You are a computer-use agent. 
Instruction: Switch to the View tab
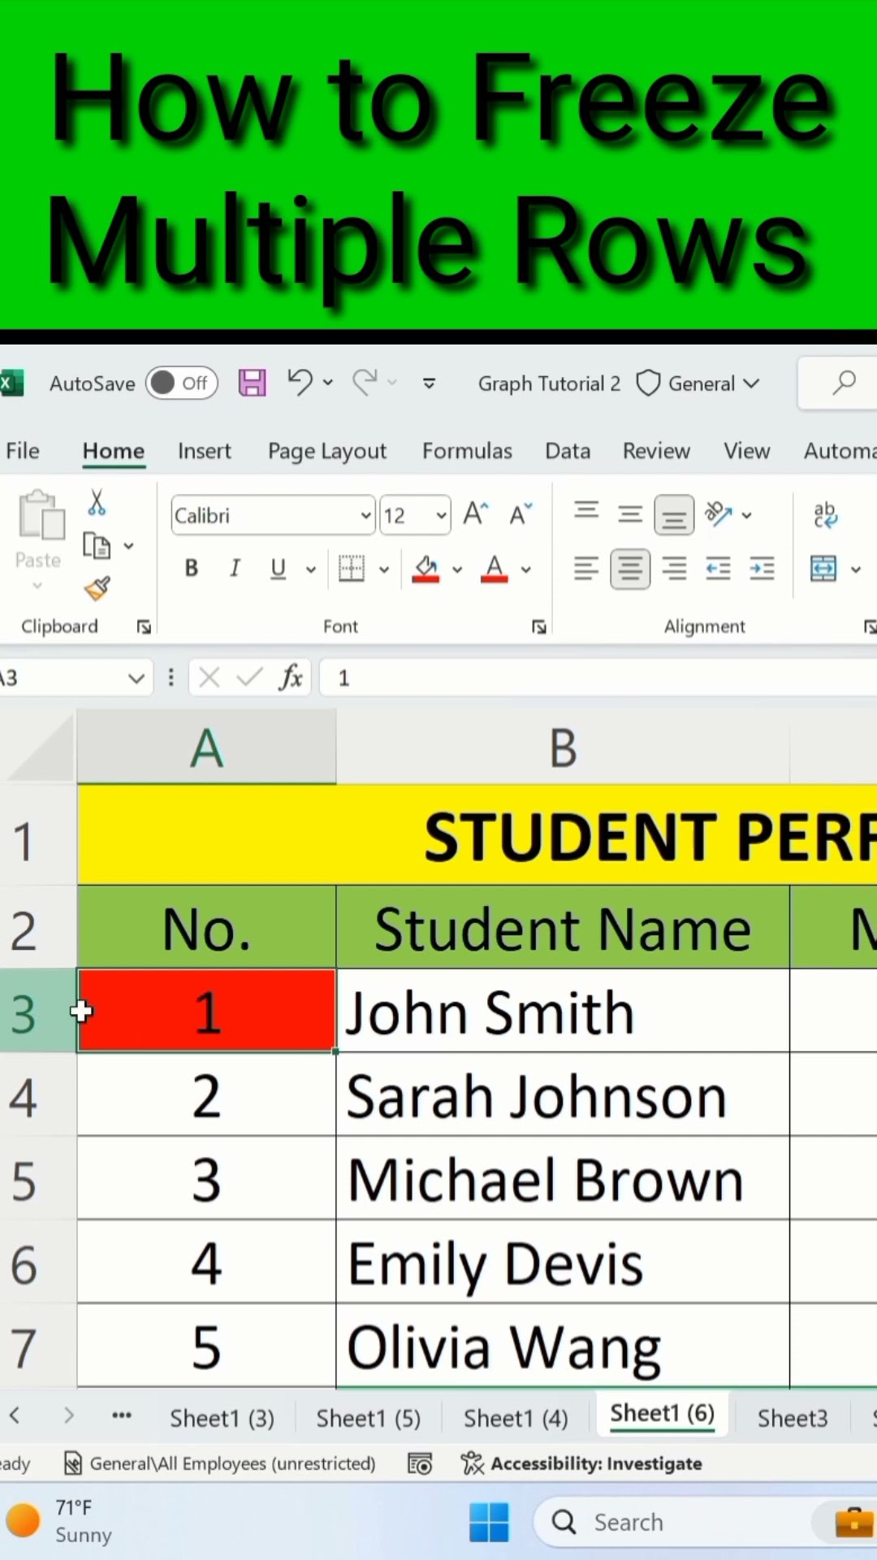click(746, 451)
